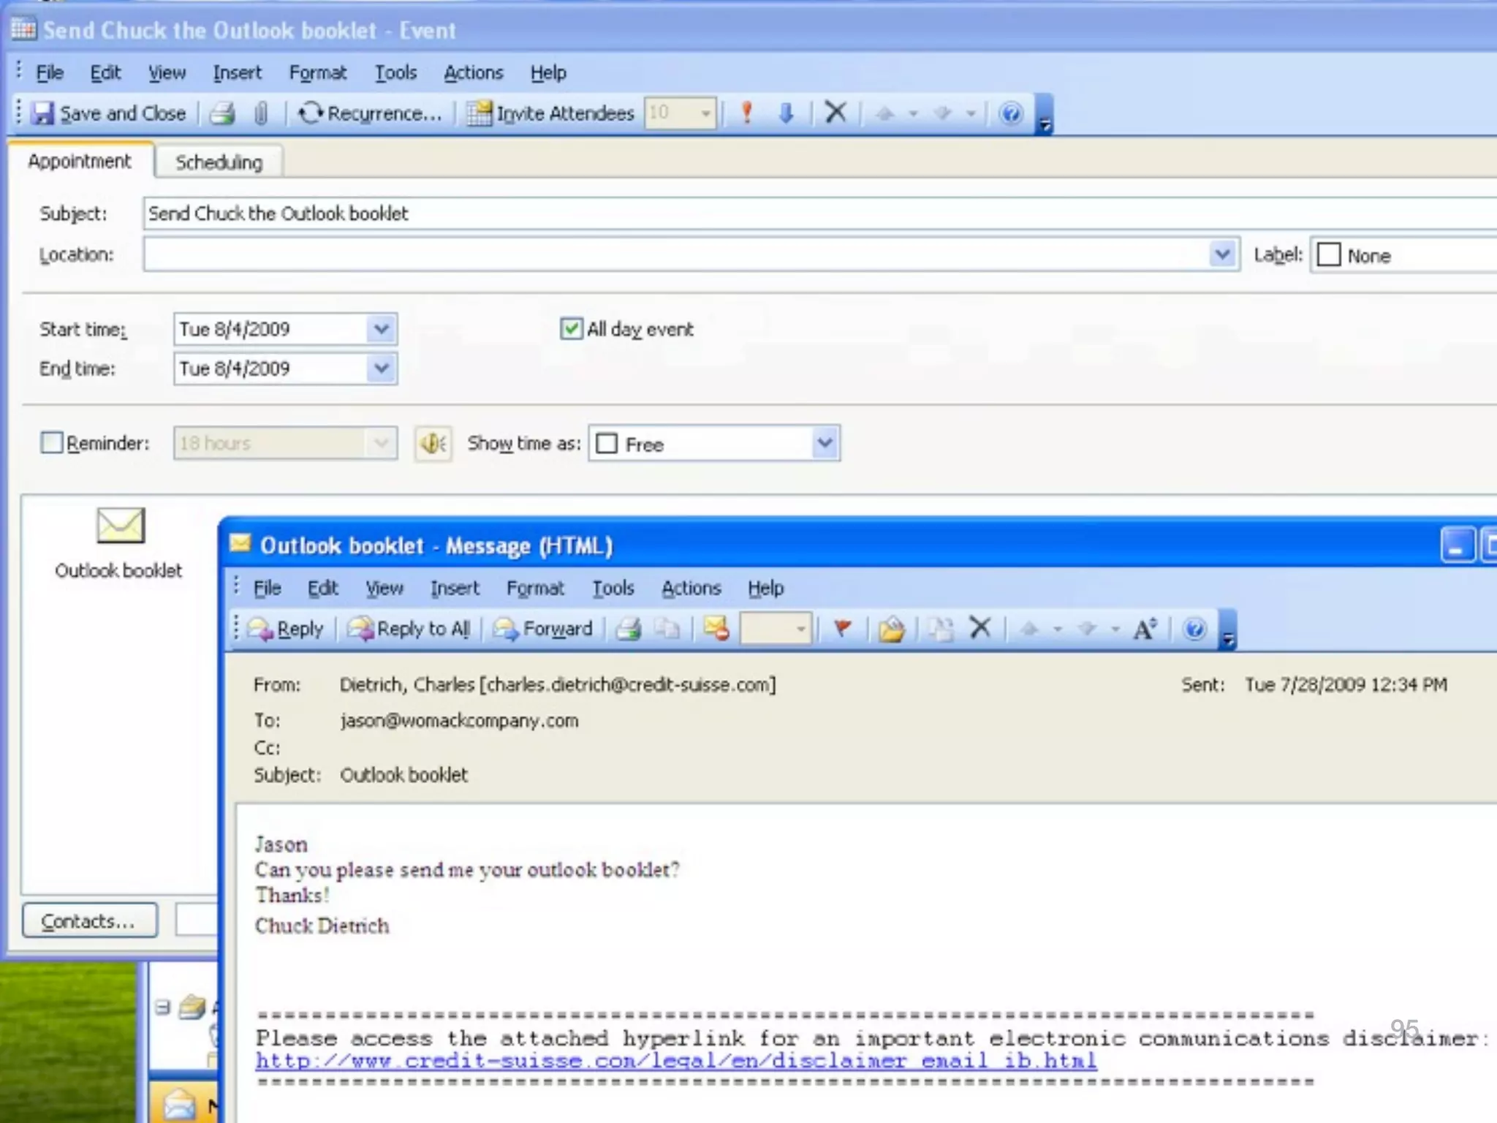Click the Follow Up flag icon in message toolbar
This screenshot has height=1123, width=1497.
point(842,629)
